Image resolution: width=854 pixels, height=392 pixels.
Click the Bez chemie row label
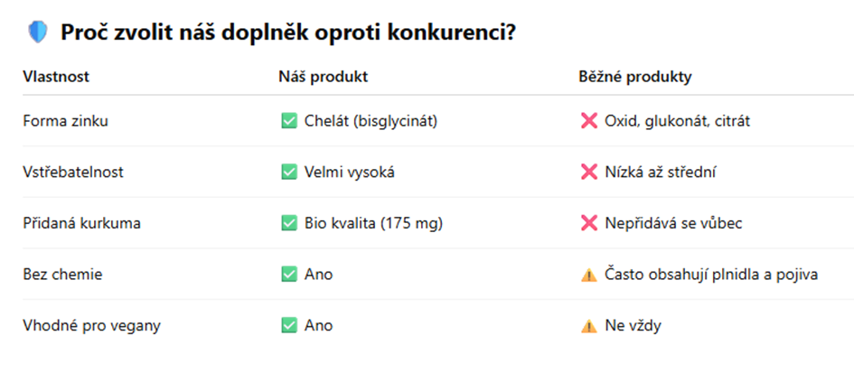coord(62,275)
